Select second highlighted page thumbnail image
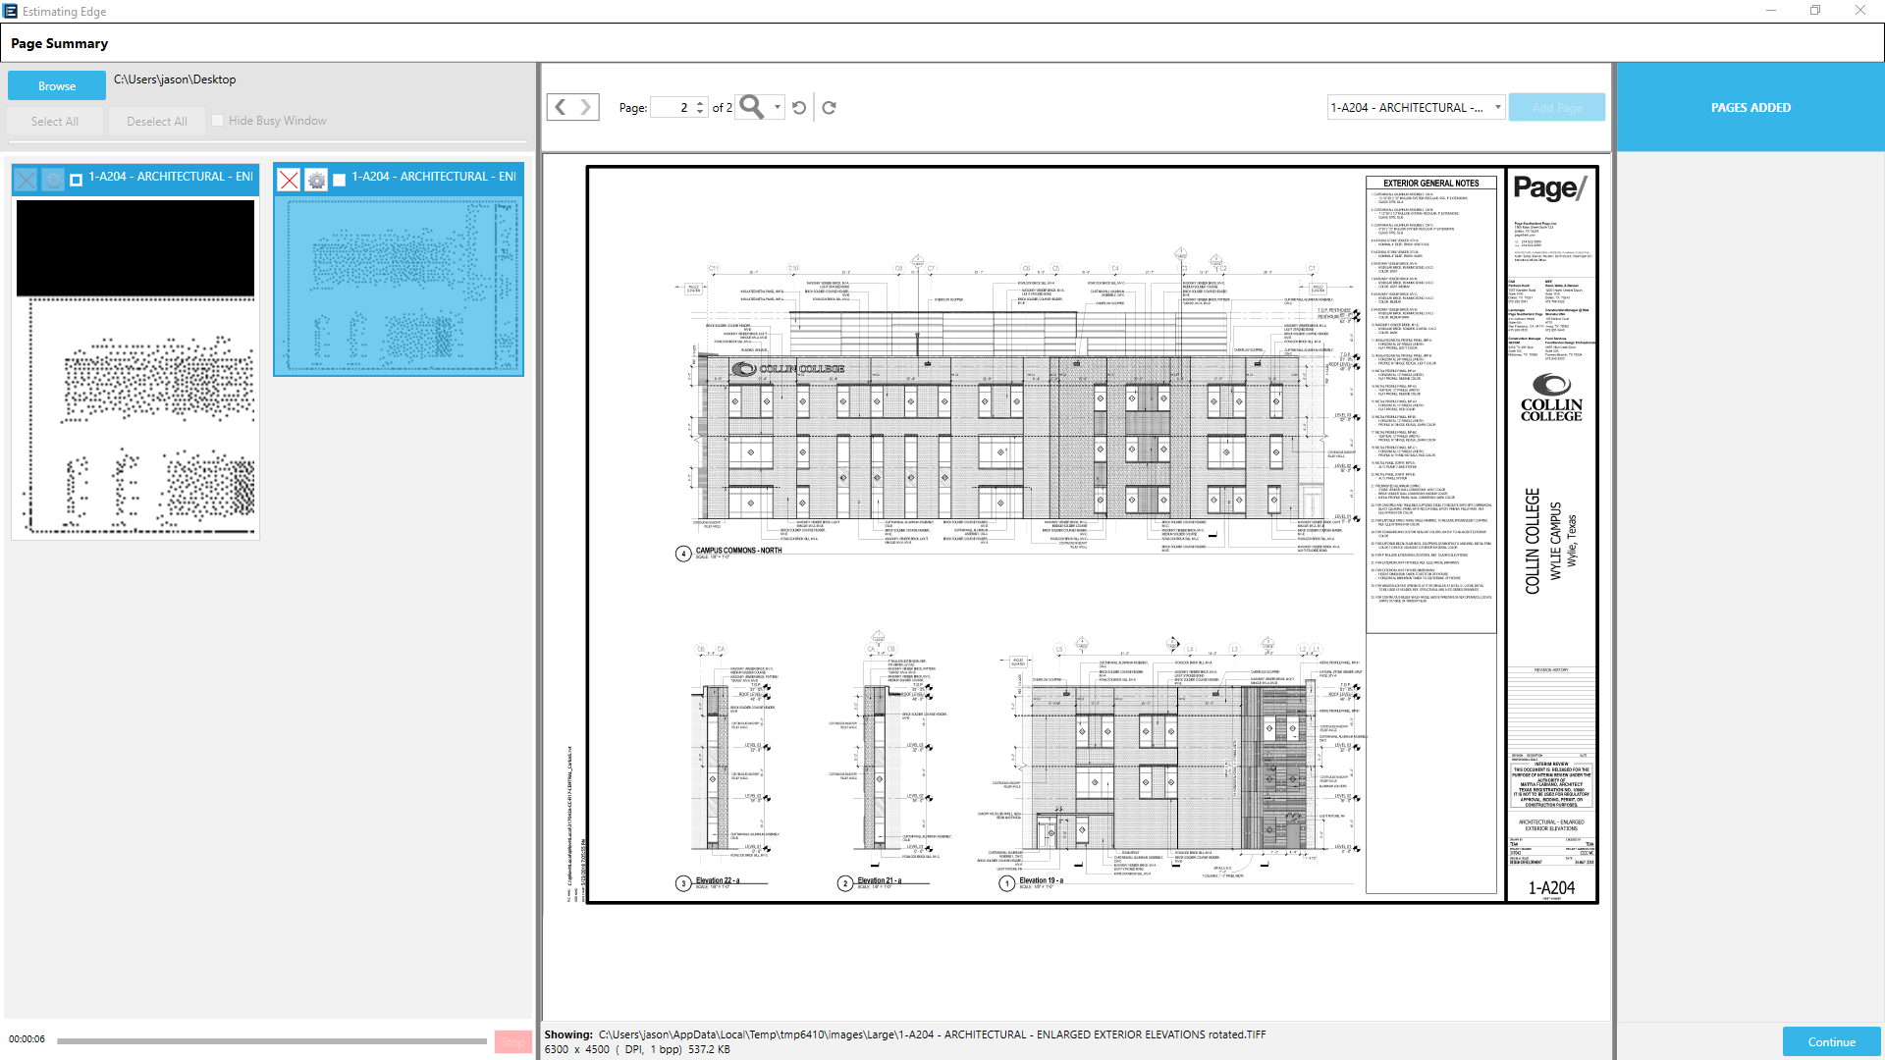The image size is (1885, 1060). [399, 285]
